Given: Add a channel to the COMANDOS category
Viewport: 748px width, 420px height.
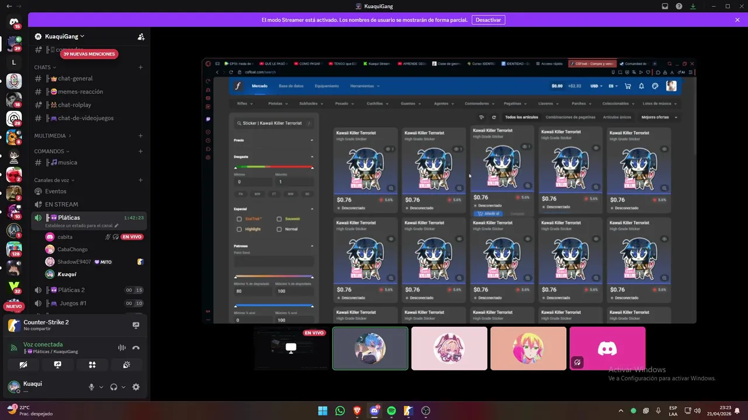Looking at the screenshot, I should (x=140, y=151).
